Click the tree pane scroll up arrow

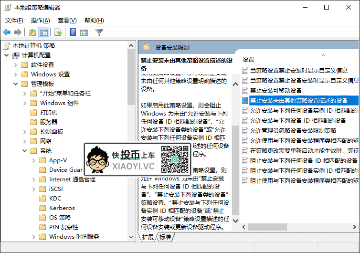tap(131, 45)
